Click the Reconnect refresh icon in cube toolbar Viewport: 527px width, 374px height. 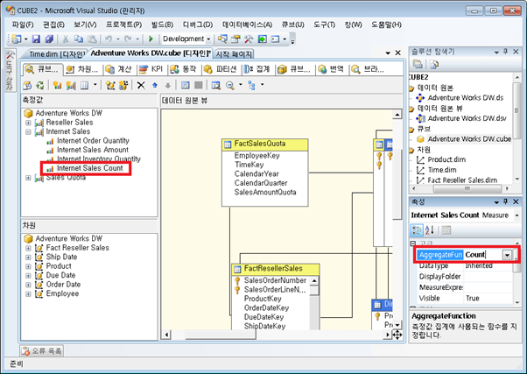pyautogui.click(x=40, y=86)
